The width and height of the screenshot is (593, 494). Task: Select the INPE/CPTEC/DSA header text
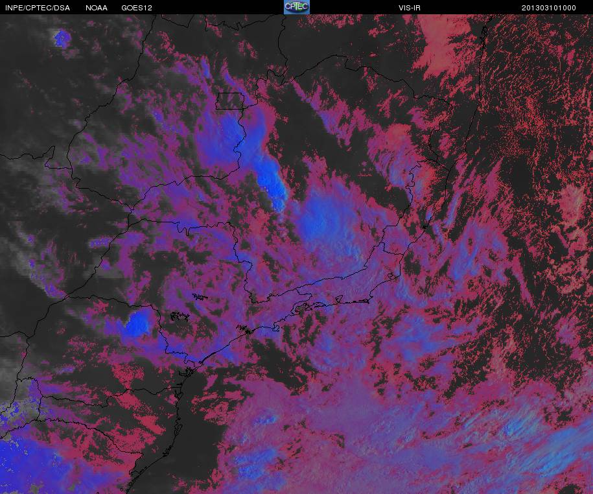pyautogui.click(x=38, y=8)
